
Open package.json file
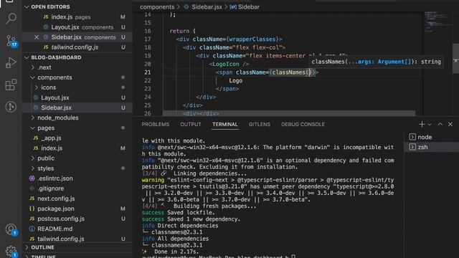77,209
